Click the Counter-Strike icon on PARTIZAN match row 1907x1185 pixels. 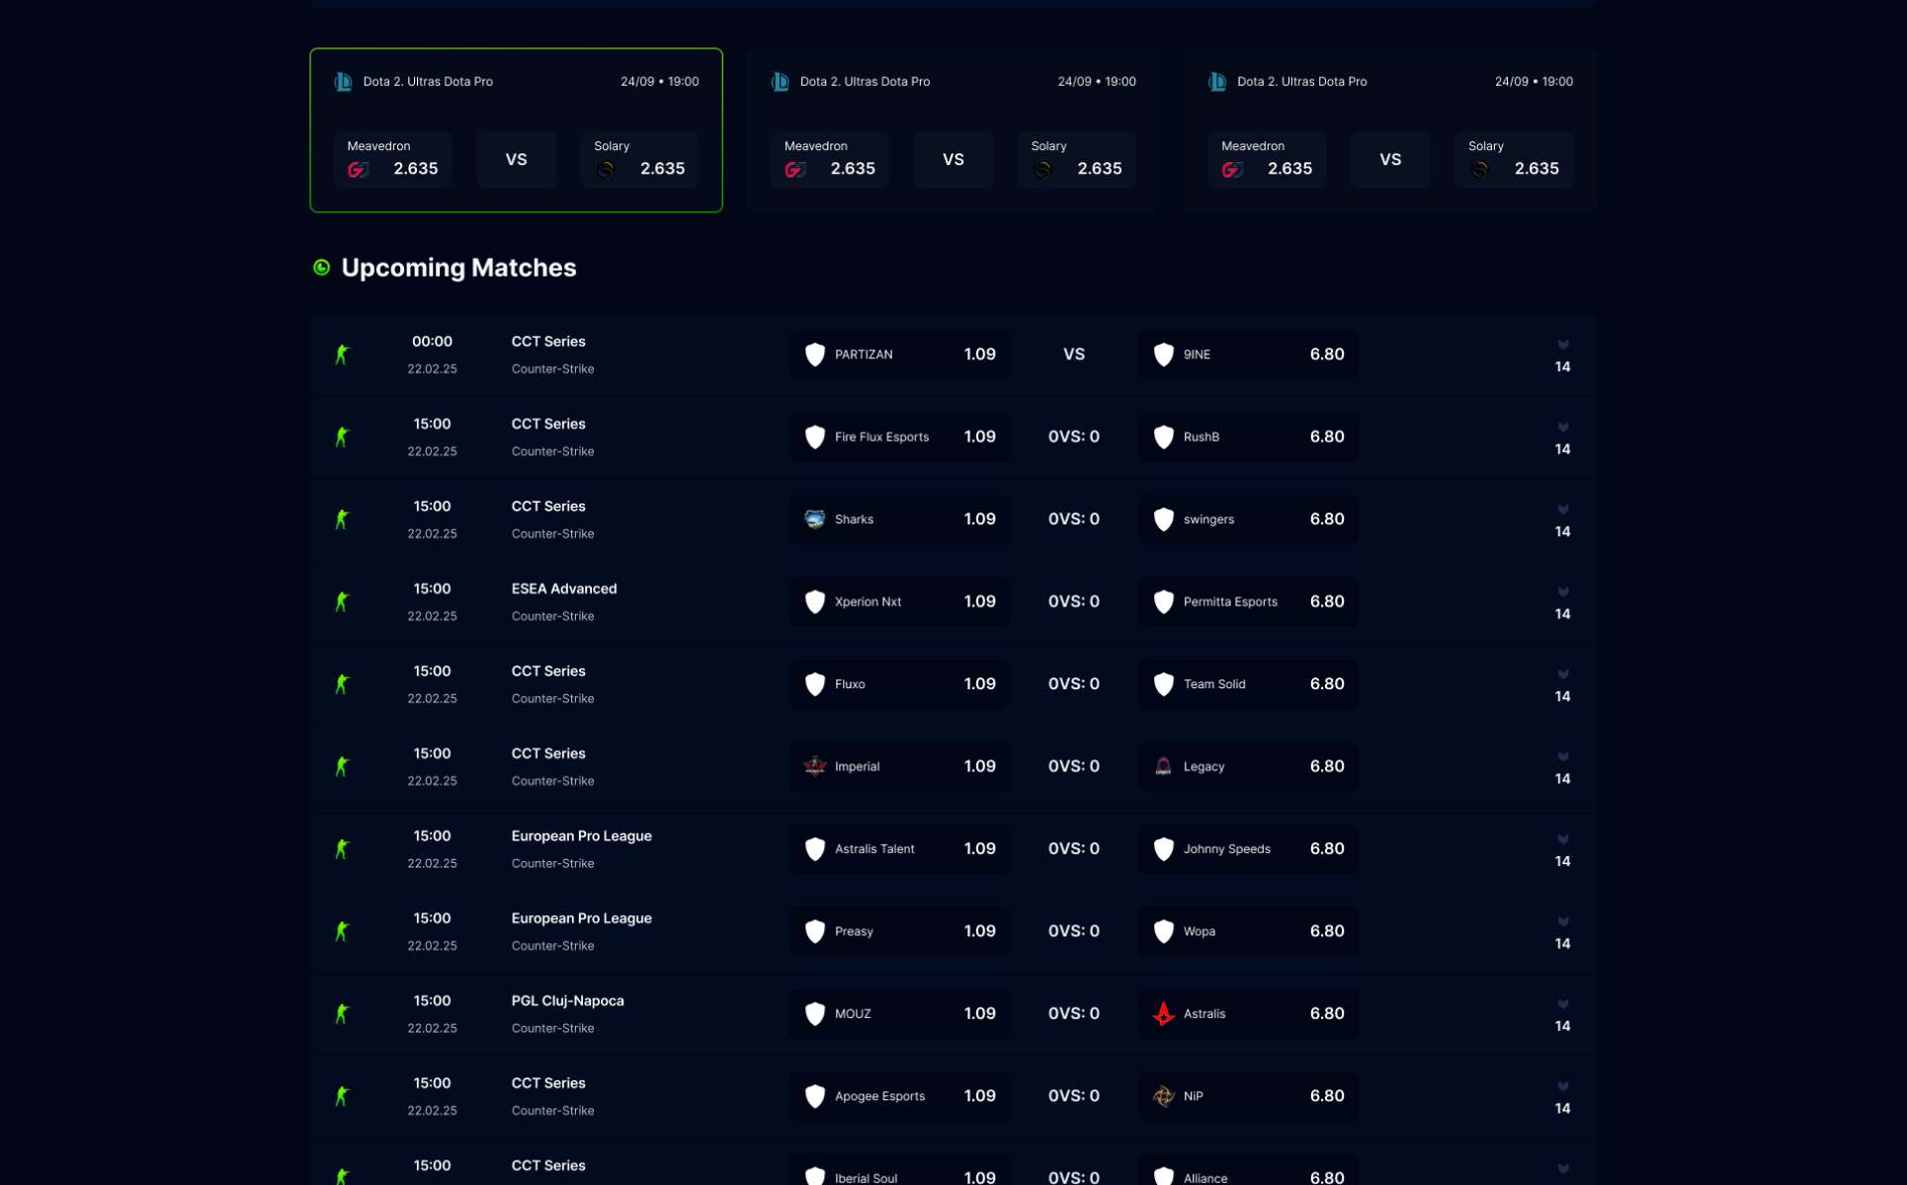pyautogui.click(x=342, y=355)
